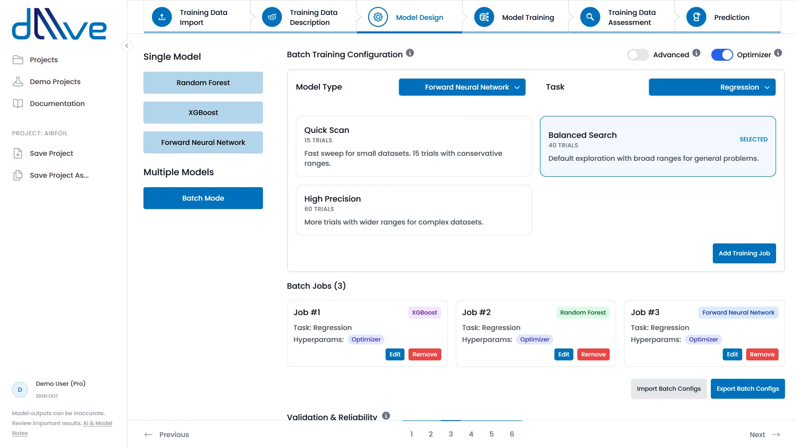Click the SIGN OUT link
The image size is (797, 448).
click(47, 396)
